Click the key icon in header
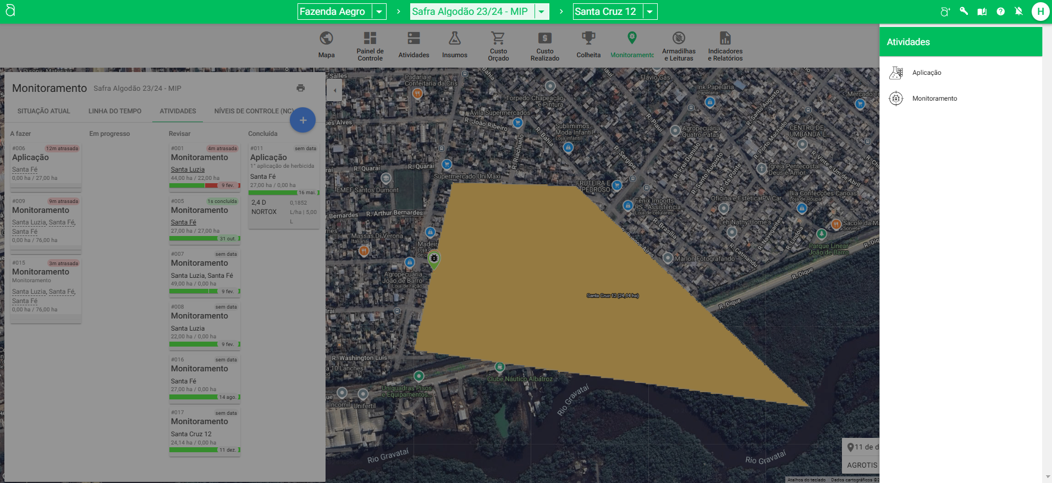1052x483 pixels. (x=963, y=11)
